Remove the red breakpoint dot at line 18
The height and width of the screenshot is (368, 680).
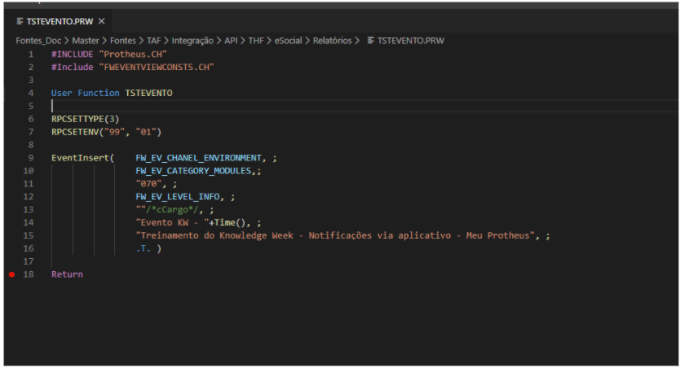11,274
